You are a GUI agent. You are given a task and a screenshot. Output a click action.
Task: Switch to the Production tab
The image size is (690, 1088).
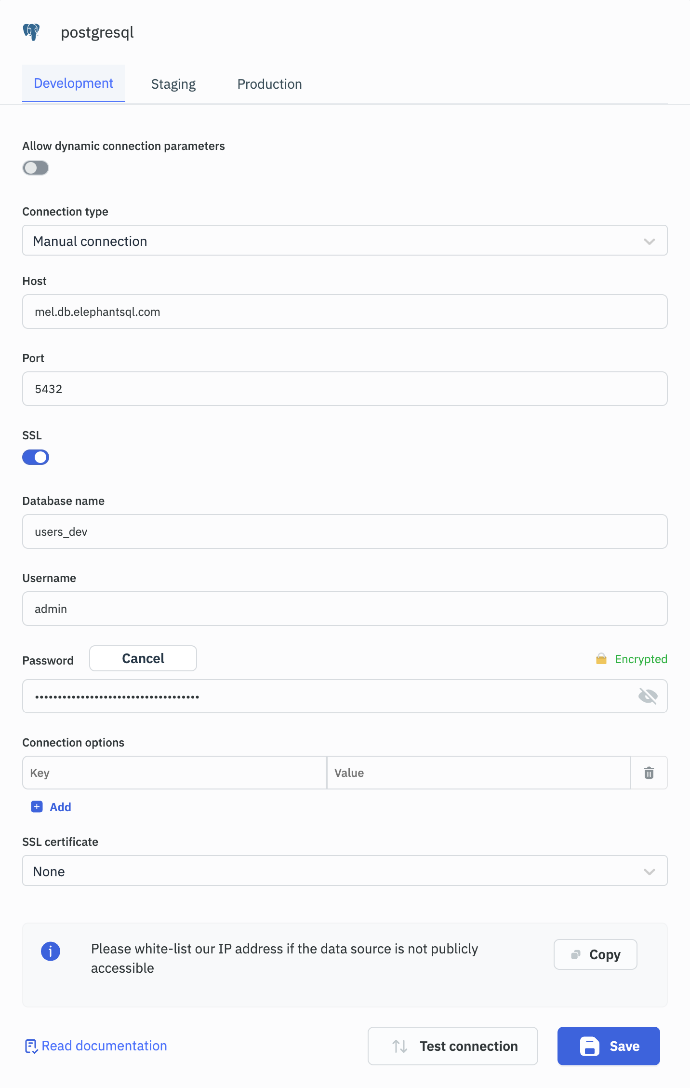click(x=269, y=84)
